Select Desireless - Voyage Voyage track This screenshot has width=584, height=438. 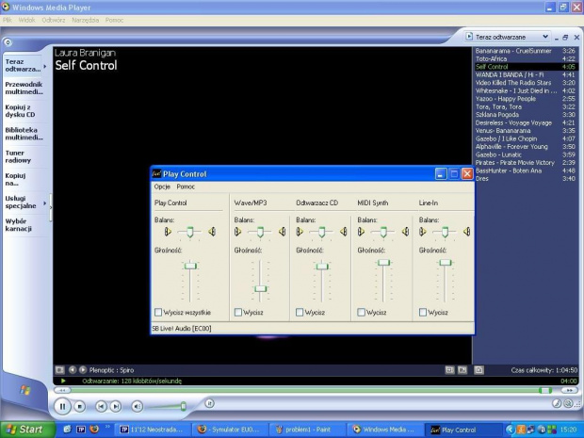click(x=526, y=122)
